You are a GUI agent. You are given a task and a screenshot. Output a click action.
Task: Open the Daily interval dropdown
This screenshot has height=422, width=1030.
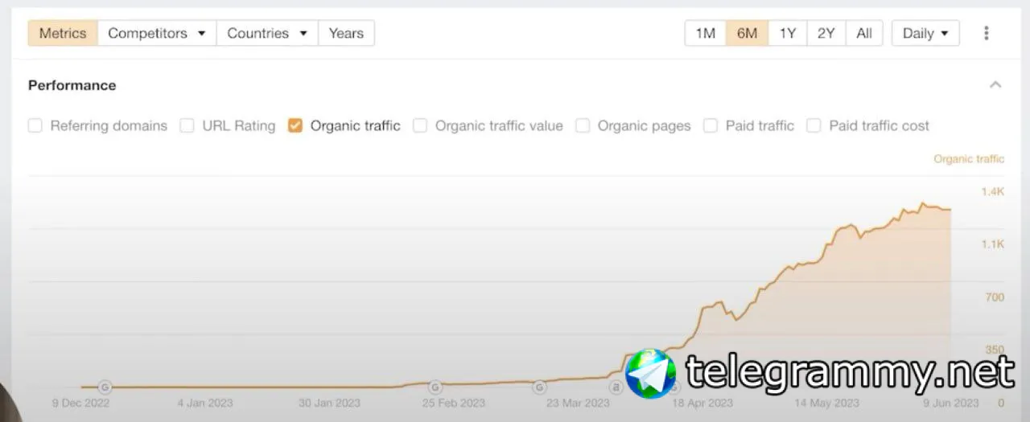click(x=925, y=33)
